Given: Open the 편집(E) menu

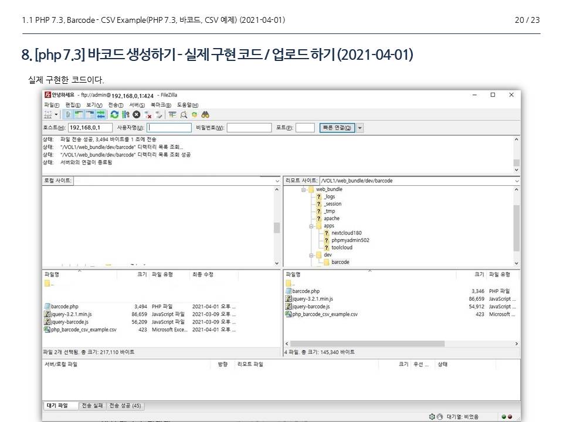Looking at the screenshot, I should tap(73, 105).
